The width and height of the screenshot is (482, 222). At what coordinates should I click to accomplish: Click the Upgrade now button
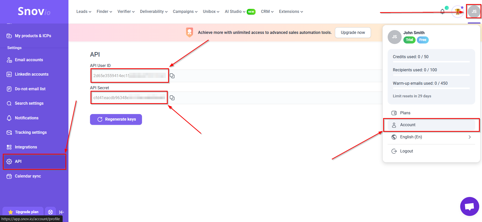pos(353,33)
